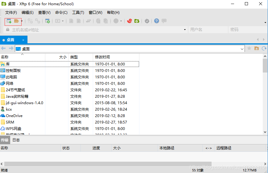Expand the 桌面 path dropdown
This screenshot has width=268, height=173.
coord(242,49)
